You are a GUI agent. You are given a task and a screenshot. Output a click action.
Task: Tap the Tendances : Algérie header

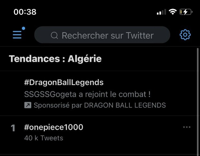tap(55, 59)
